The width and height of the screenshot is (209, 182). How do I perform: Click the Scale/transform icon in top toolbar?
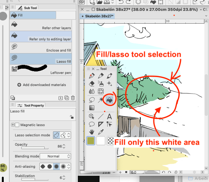(x=161, y=2)
